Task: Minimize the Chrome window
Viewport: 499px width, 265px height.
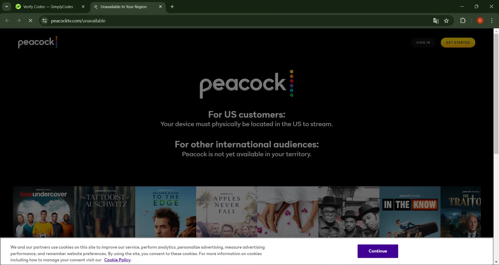Action: tap(462, 7)
